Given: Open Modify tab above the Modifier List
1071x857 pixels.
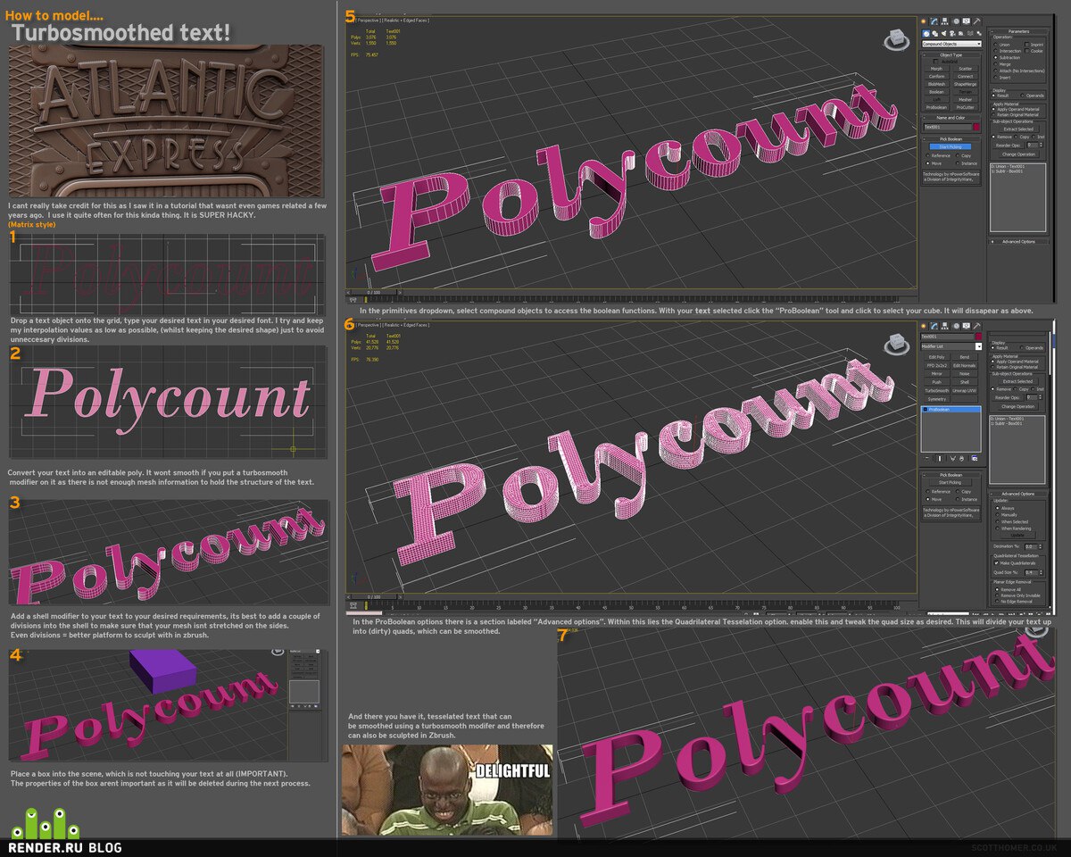Looking at the screenshot, I should click(934, 326).
